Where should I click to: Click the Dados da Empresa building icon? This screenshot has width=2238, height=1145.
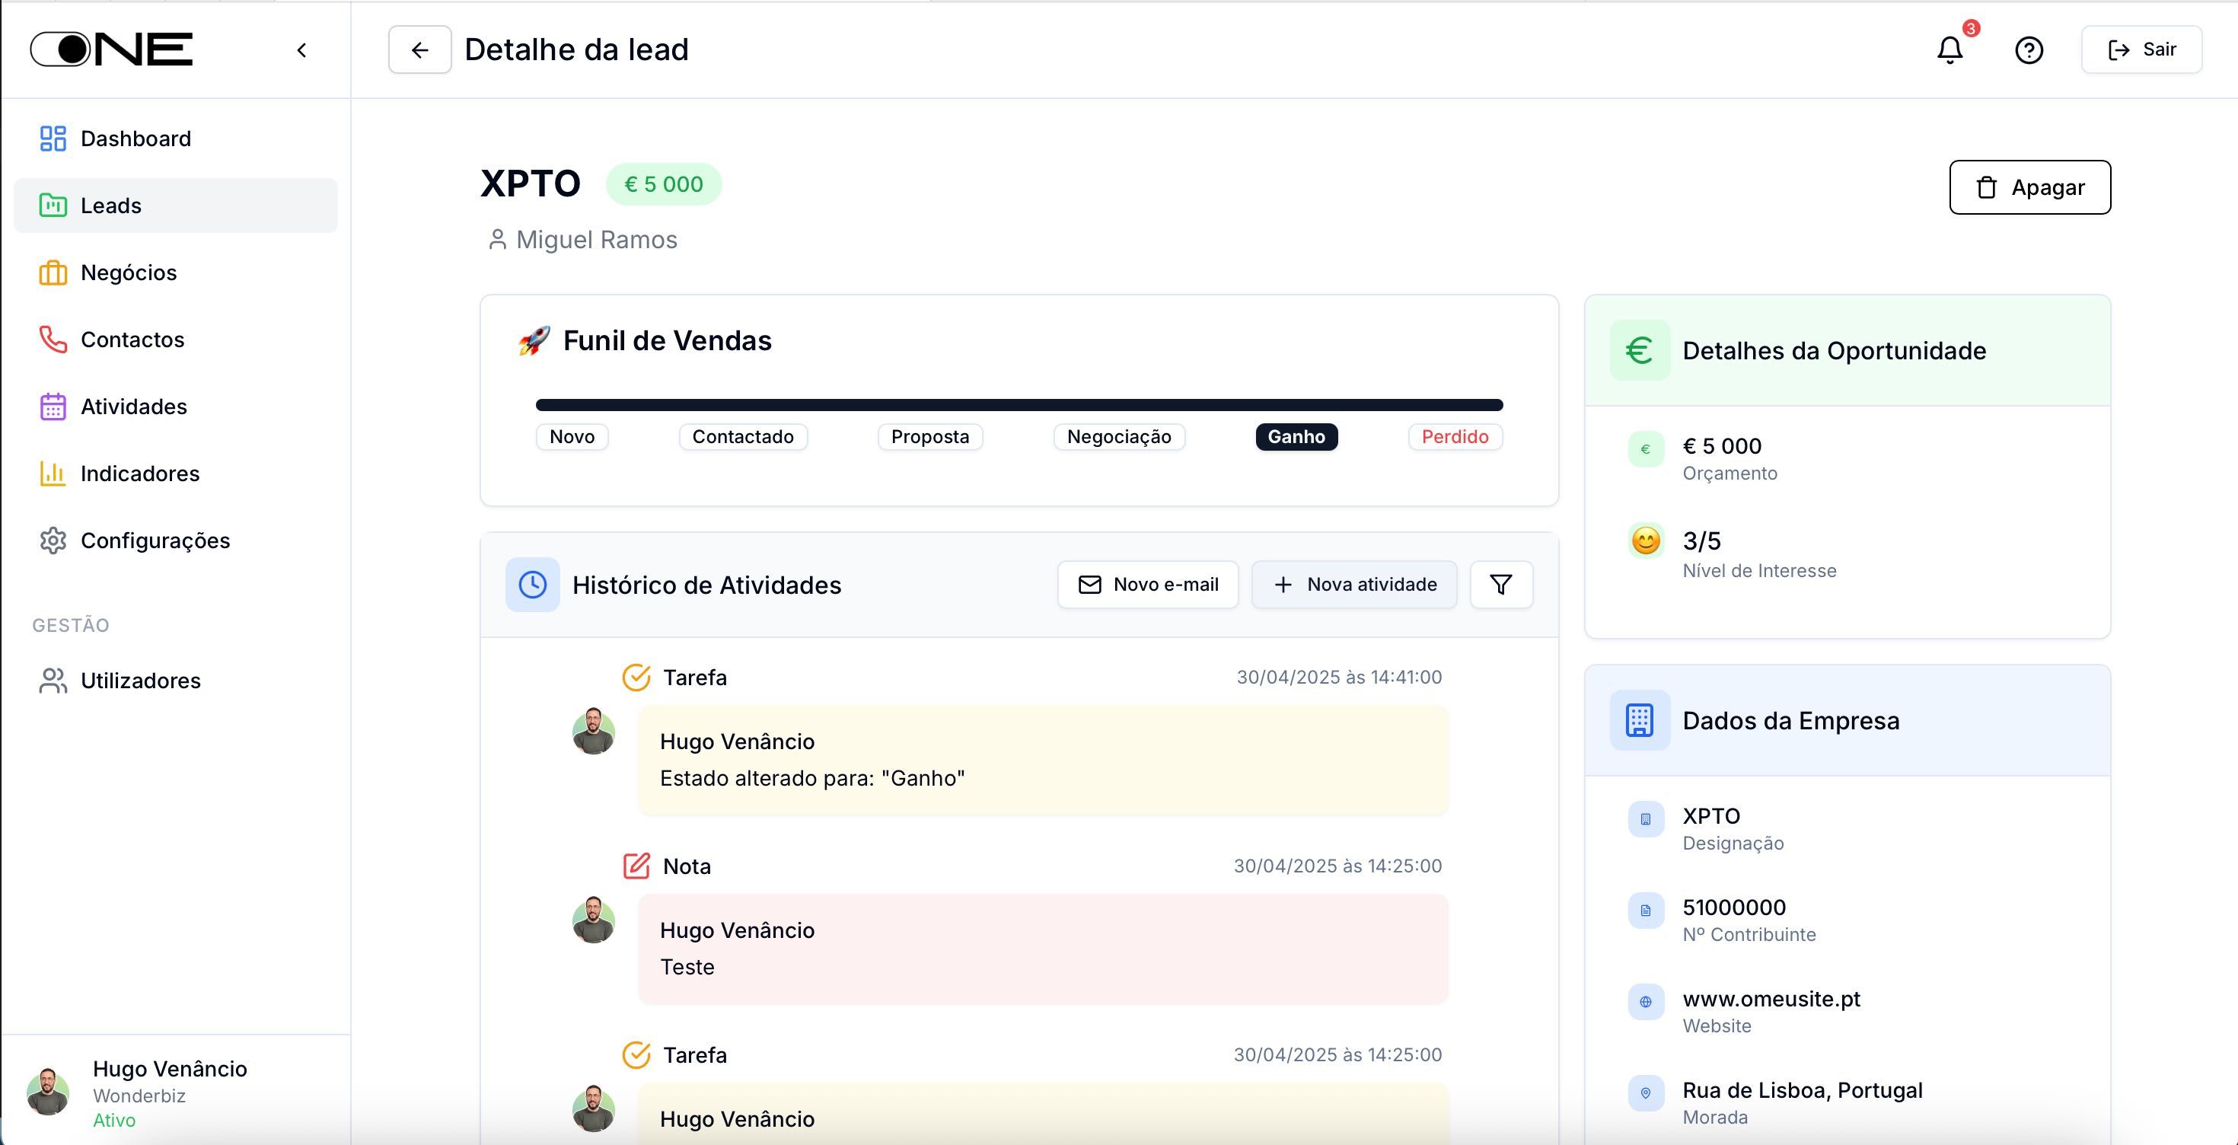coord(1640,720)
